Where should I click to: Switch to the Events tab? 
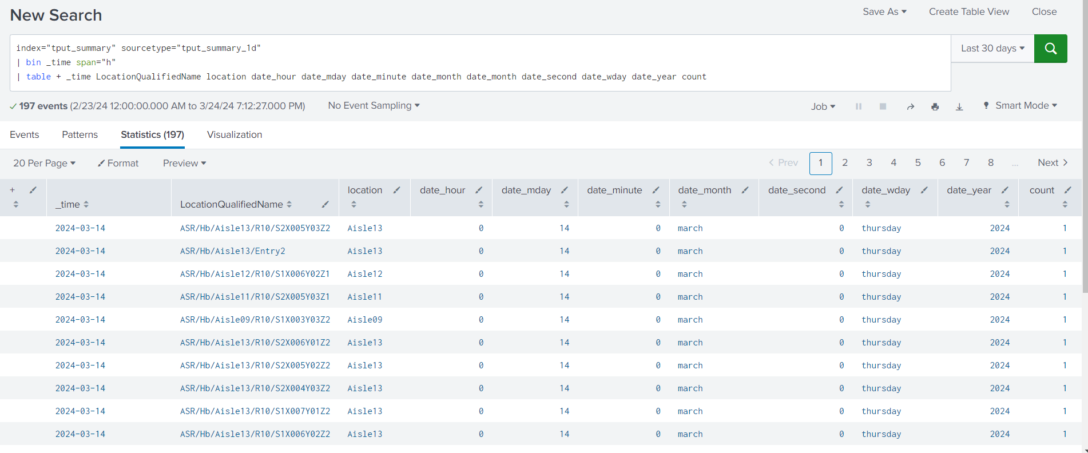pos(25,134)
